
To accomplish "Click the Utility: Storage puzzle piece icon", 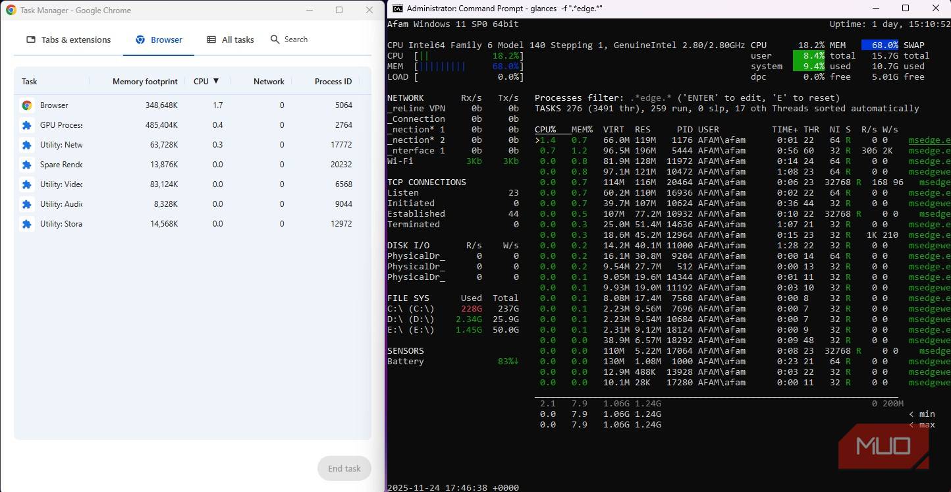I will click(x=27, y=223).
